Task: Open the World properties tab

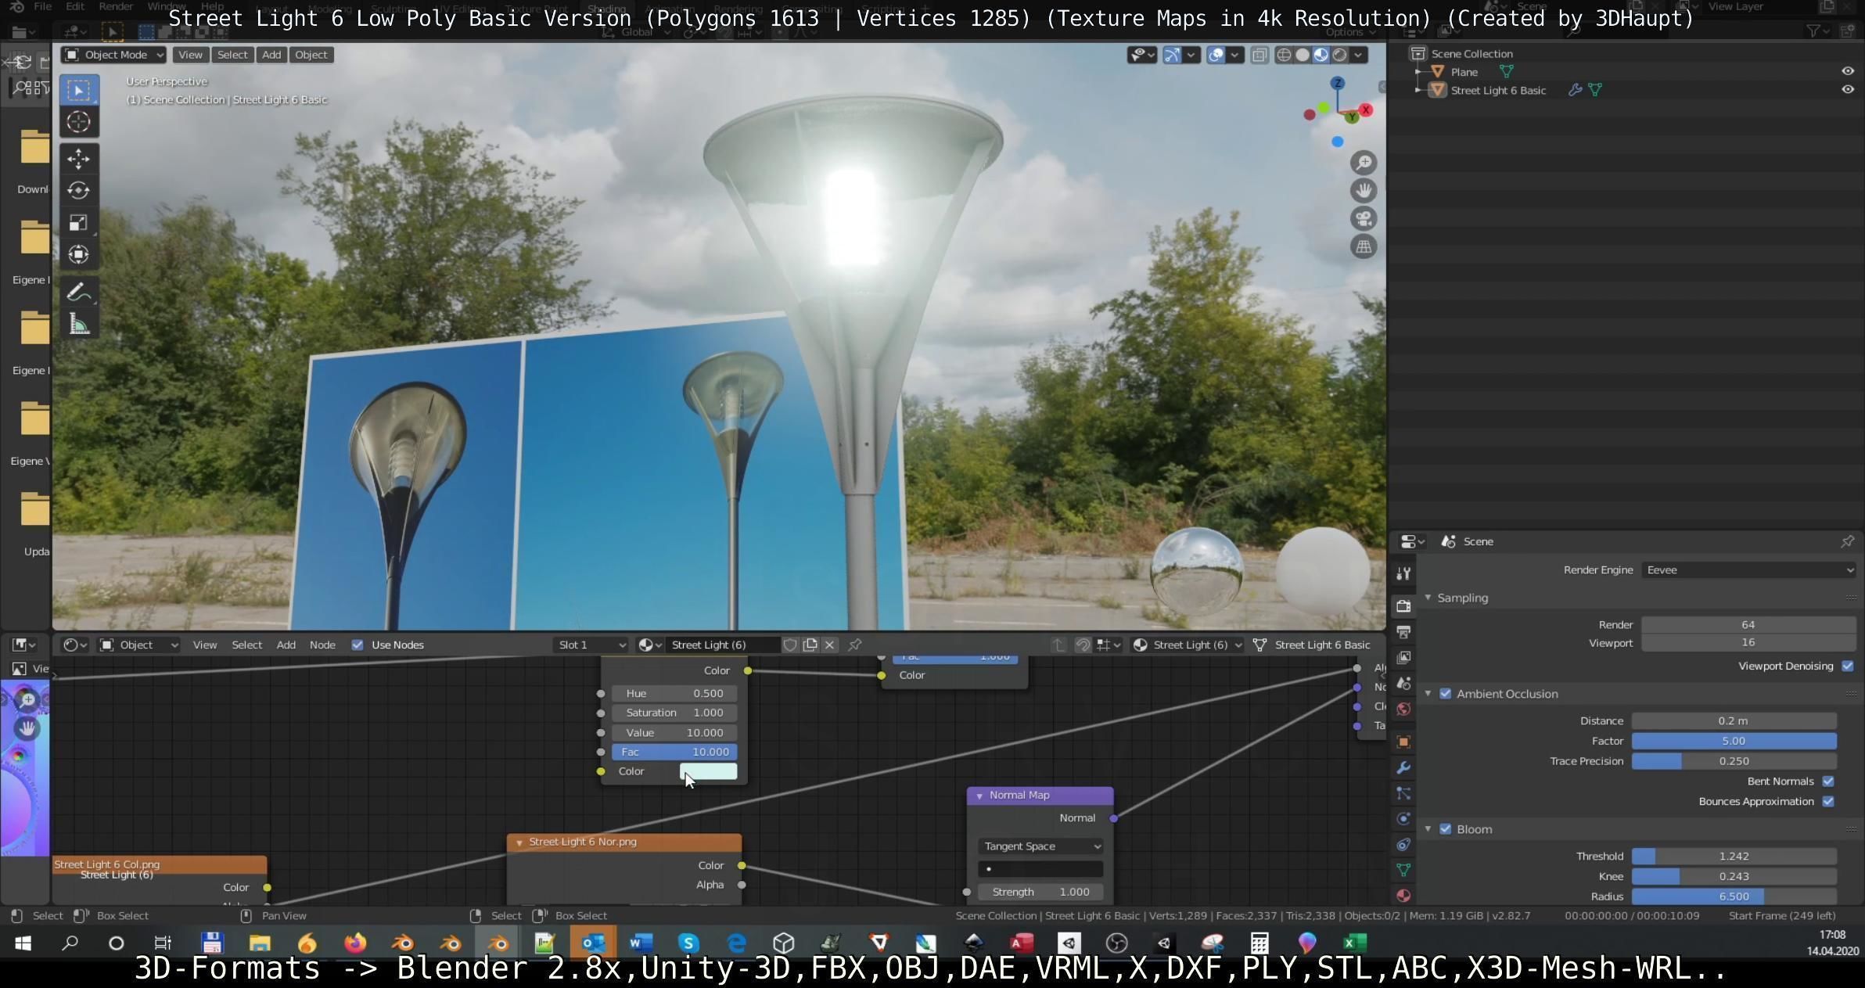Action: pos(1403,709)
